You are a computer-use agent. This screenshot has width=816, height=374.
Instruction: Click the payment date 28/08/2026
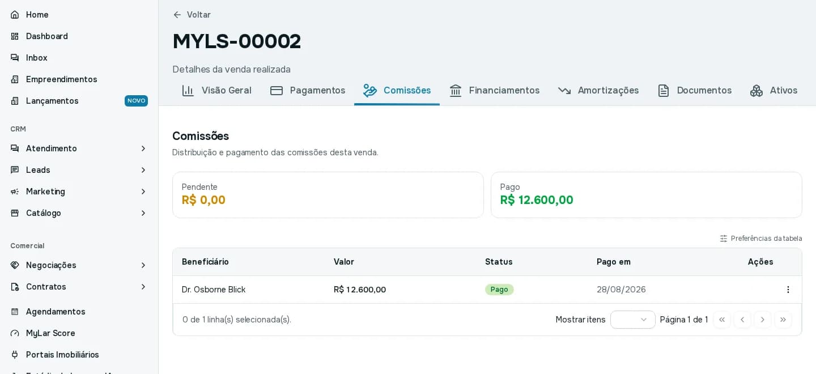tap(621, 290)
